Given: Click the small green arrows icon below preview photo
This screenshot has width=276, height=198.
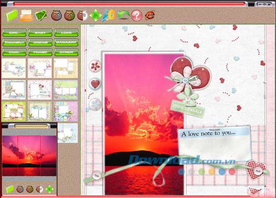Looking at the screenshot, I should 50,189.
